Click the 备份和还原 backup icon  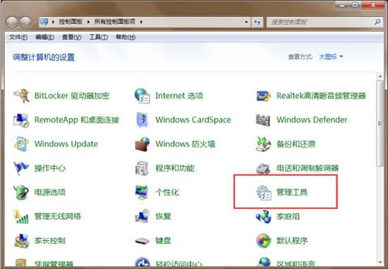(264, 144)
